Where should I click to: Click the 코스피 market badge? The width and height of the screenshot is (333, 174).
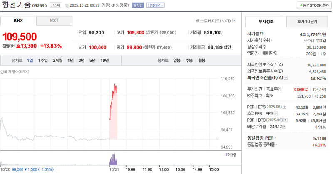(55, 5)
